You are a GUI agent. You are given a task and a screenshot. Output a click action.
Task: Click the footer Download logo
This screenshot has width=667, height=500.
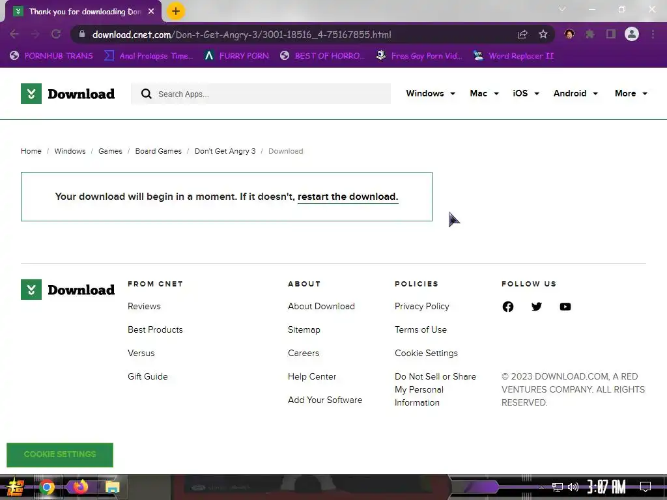tap(68, 290)
